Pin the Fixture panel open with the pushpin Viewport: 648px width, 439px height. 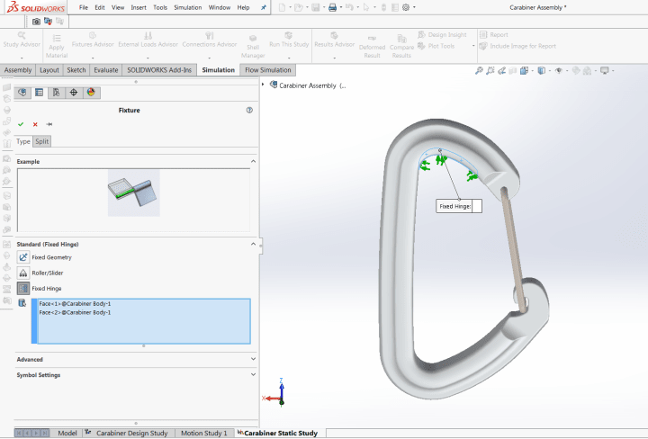[x=49, y=124]
